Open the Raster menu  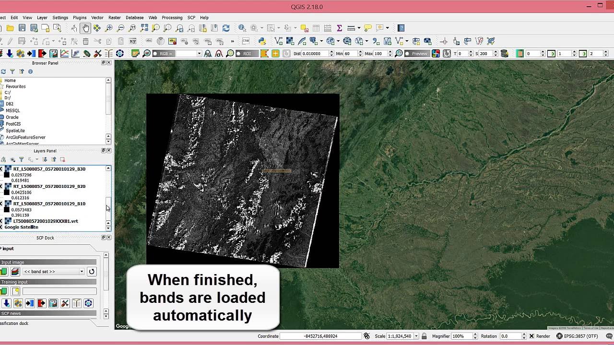115,18
